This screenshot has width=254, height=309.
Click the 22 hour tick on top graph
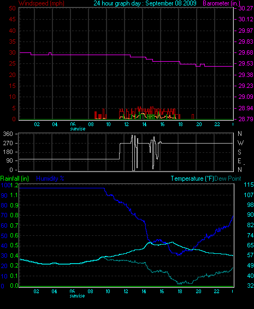click(x=217, y=124)
